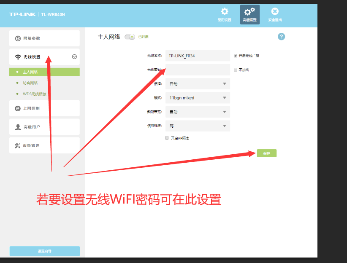Select WDS无线桥接 in the sidebar submenu

tap(35, 94)
